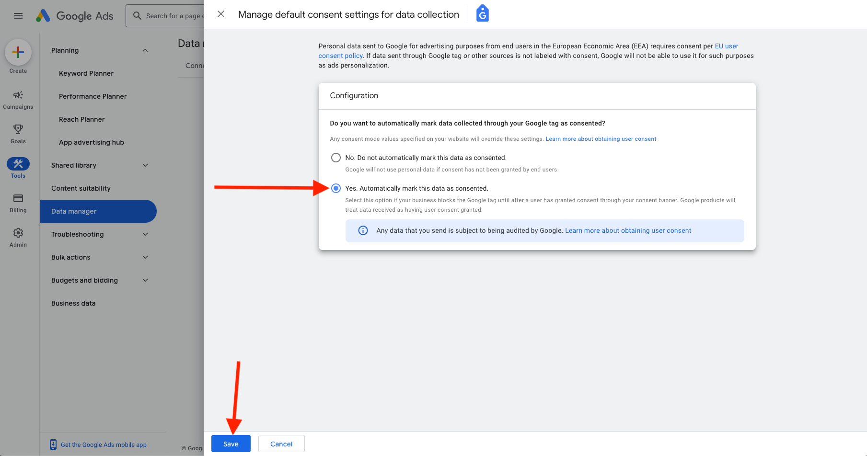Open Goals trophy icon
Screen dimensions: 867x456
coord(18,129)
